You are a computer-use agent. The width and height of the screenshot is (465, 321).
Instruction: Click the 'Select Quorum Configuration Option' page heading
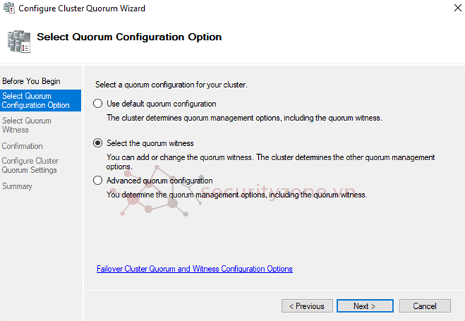coord(129,36)
